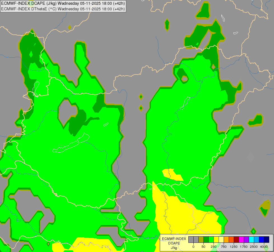Click the '4000' legend scale value
The width and height of the screenshot is (274, 252).
[x=264, y=247]
